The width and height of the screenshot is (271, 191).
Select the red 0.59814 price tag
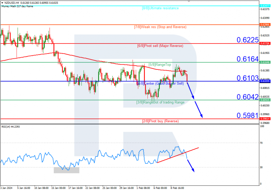point(265,119)
